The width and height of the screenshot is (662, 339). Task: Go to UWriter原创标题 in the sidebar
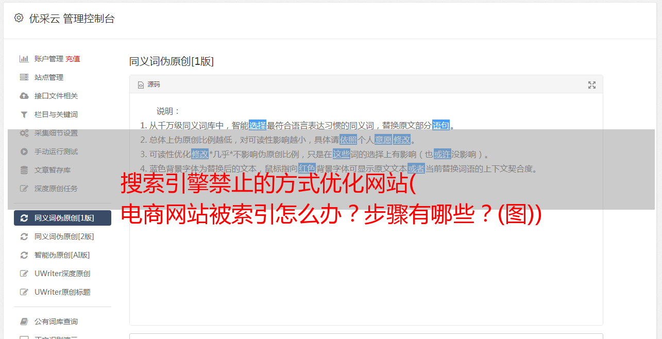pyautogui.click(x=62, y=292)
